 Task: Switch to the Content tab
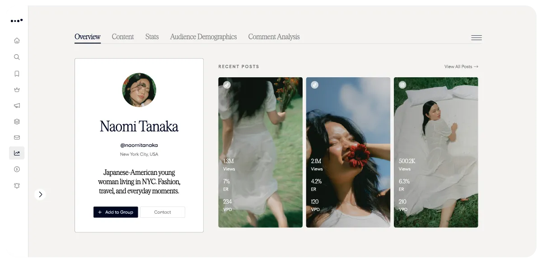tap(123, 37)
